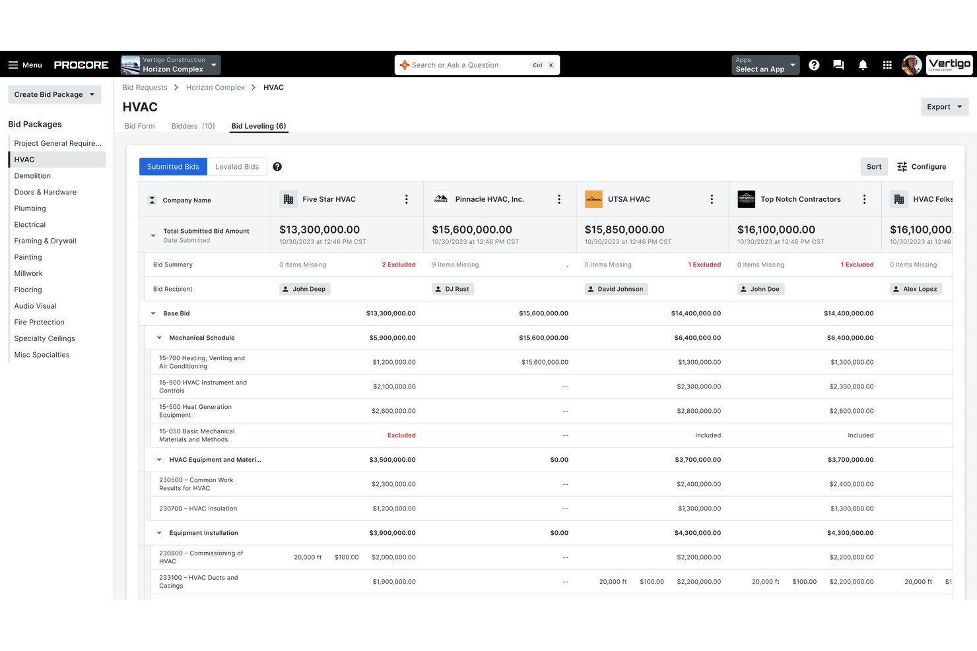Open the user profile avatar
The image size is (977, 651).
[x=912, y=65]
